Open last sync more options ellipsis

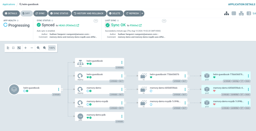click(164, 21)
